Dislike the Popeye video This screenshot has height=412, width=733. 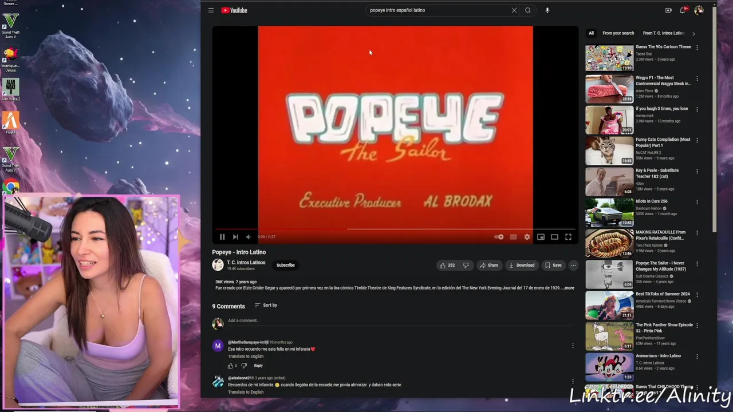coord(466,265)
